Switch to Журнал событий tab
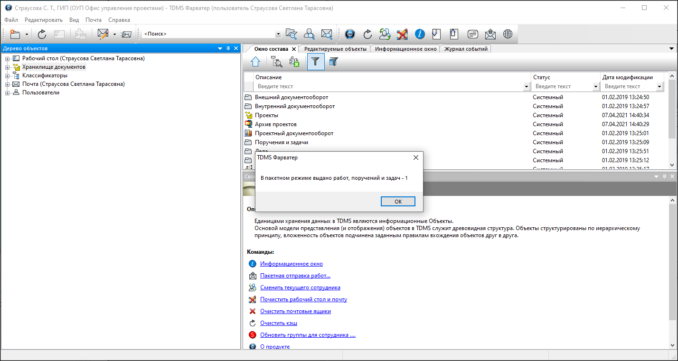The width and height of the screenshot is (678, 361). pos(466,49)
